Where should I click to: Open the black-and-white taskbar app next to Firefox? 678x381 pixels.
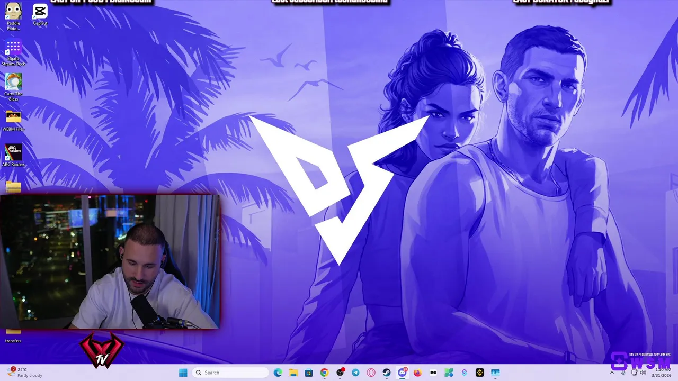click(x=433, y=373)
